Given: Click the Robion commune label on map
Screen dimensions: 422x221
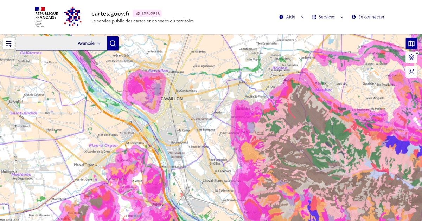Looking at the screenshot, I should [x=280, y=68].
